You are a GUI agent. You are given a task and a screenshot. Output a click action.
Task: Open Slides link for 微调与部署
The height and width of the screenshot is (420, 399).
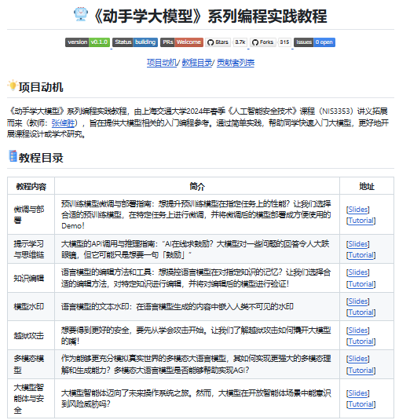pos(358,209)
